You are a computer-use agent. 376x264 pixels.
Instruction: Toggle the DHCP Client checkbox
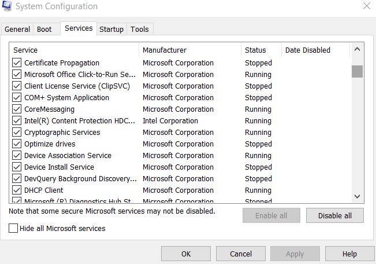(17, 190)
